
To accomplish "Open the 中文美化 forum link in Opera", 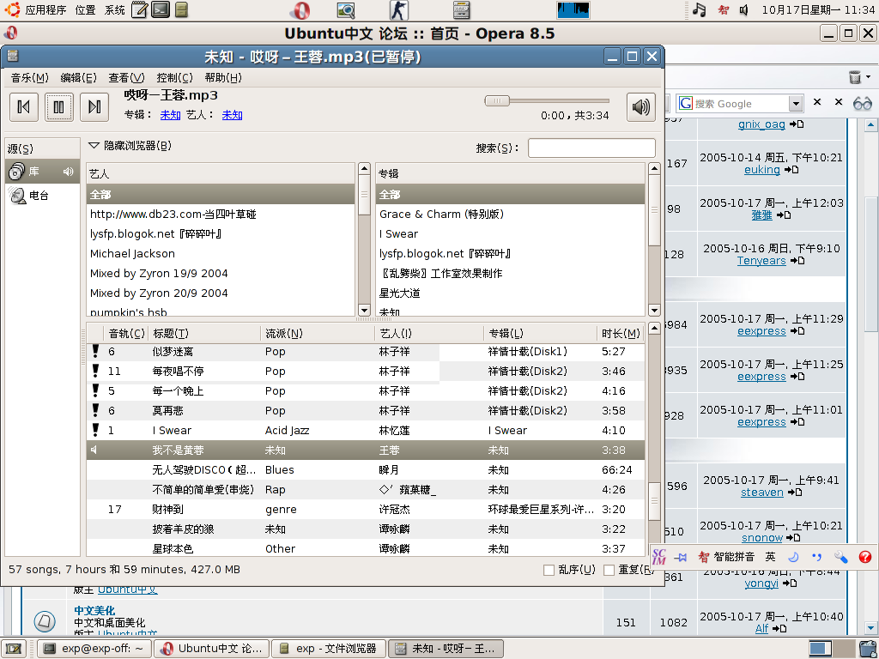I will [x=94, y=610].
